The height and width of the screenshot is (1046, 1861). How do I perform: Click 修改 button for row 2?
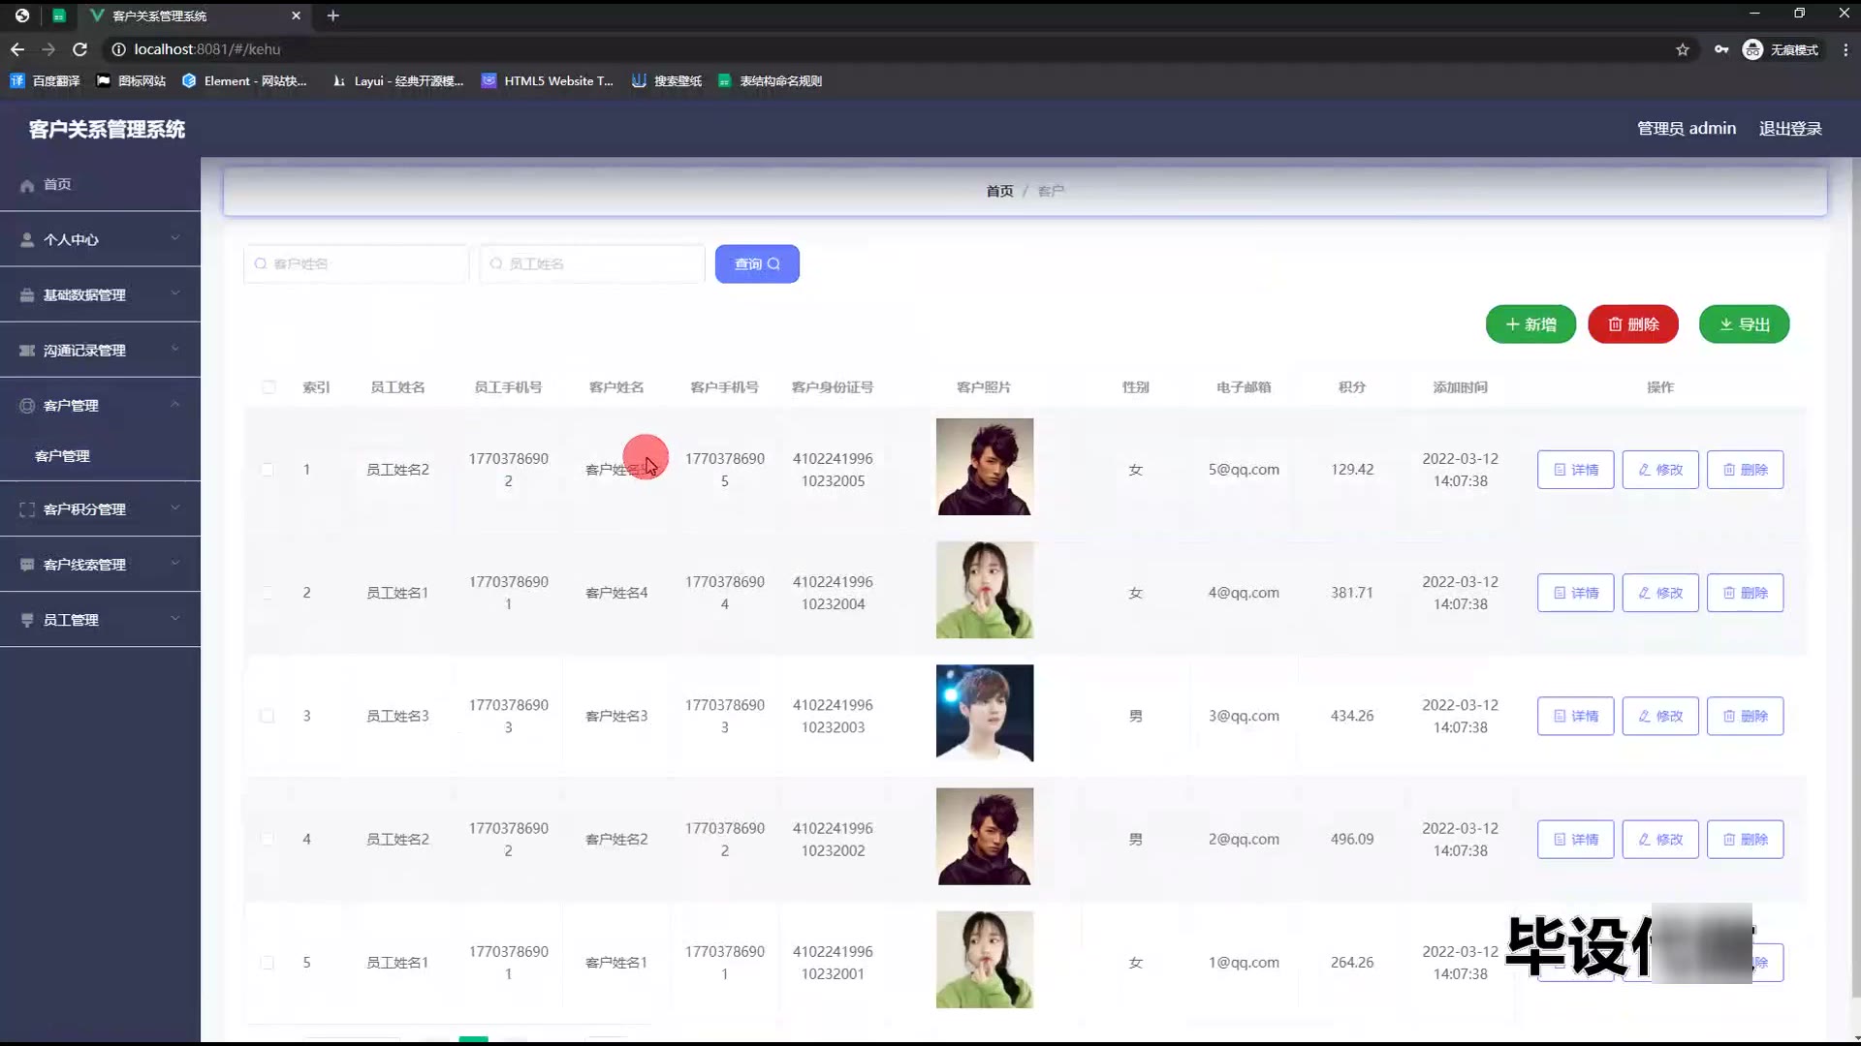pos(1660,593)
